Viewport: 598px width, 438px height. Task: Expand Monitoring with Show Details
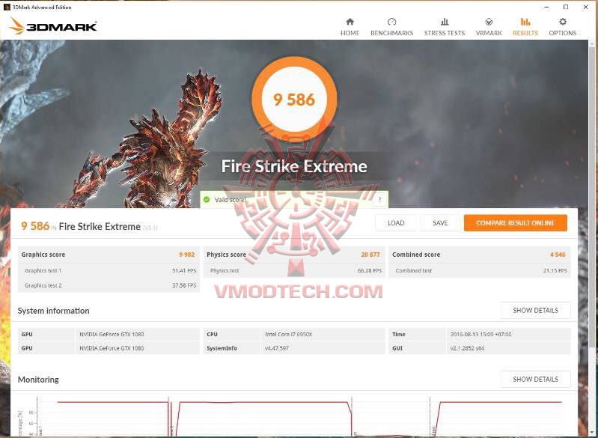coord(535,380)
